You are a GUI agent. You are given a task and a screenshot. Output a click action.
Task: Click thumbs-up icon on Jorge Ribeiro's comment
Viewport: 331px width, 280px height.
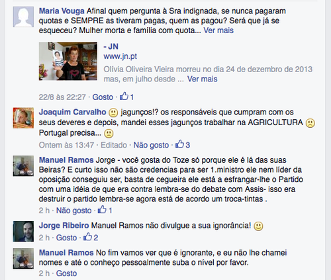(x=87, y=237)
